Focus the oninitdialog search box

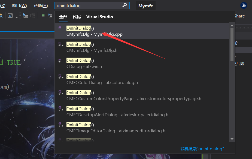pos(92,5)
